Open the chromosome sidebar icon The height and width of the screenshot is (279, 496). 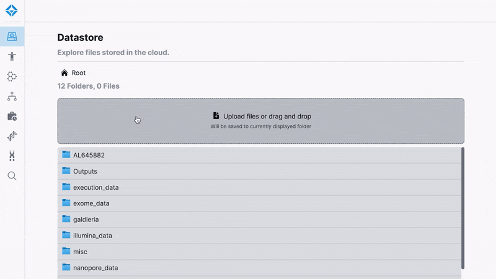(12, 156)
